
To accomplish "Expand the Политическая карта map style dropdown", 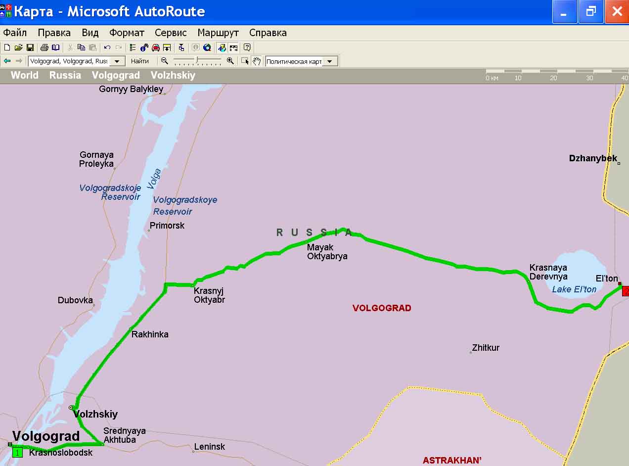I will [330, 61].
